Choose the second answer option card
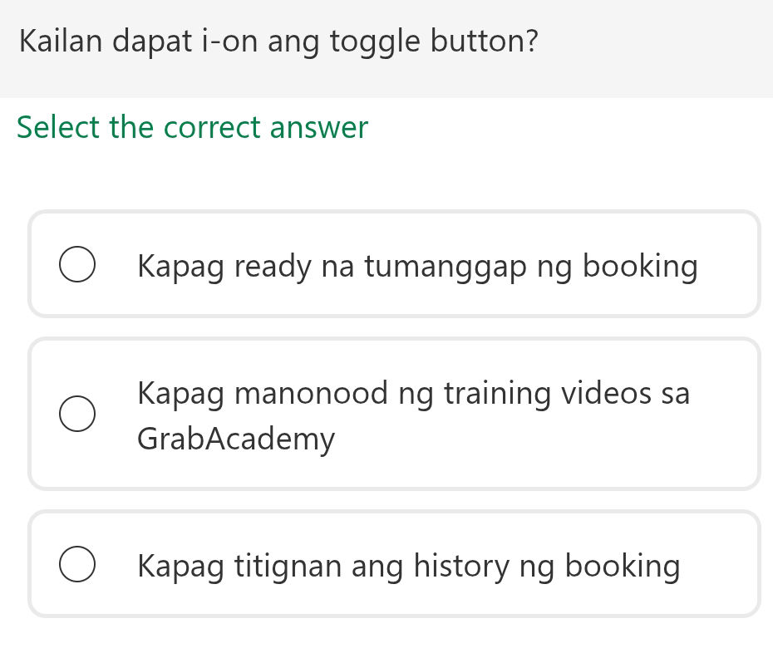Screen dimensions: 773x648 click(x=395, y=414)
